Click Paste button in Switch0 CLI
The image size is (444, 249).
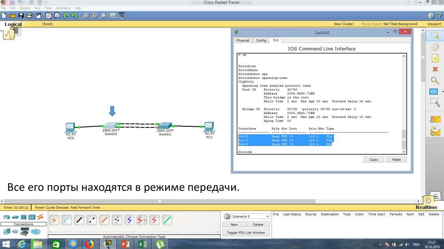tap(396, 160)
